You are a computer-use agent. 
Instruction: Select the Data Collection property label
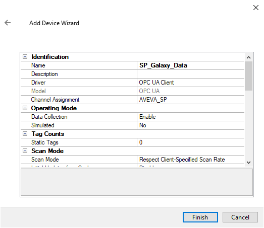click(x=49, y=117)
